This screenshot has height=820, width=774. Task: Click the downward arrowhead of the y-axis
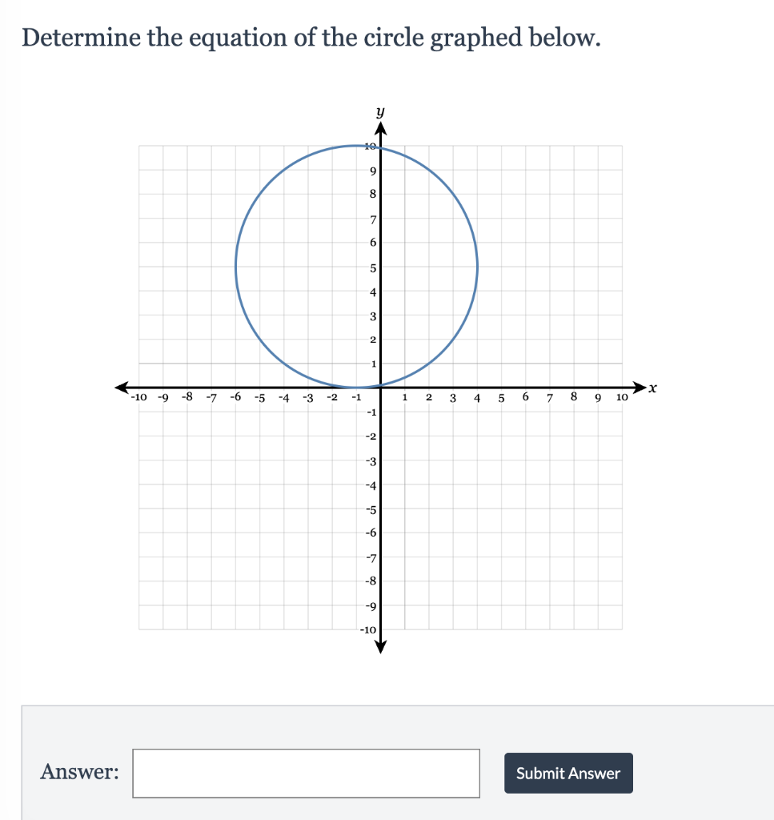(x=381, y=646)
